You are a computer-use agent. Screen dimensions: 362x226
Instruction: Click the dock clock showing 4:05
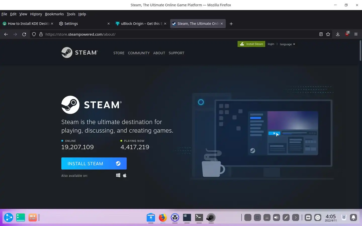pos(331,217)
